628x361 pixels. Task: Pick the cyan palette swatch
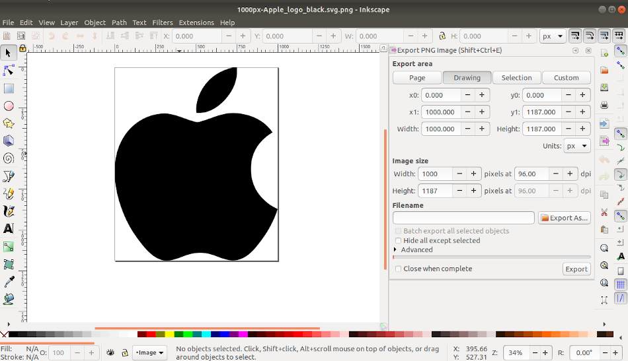206,334
